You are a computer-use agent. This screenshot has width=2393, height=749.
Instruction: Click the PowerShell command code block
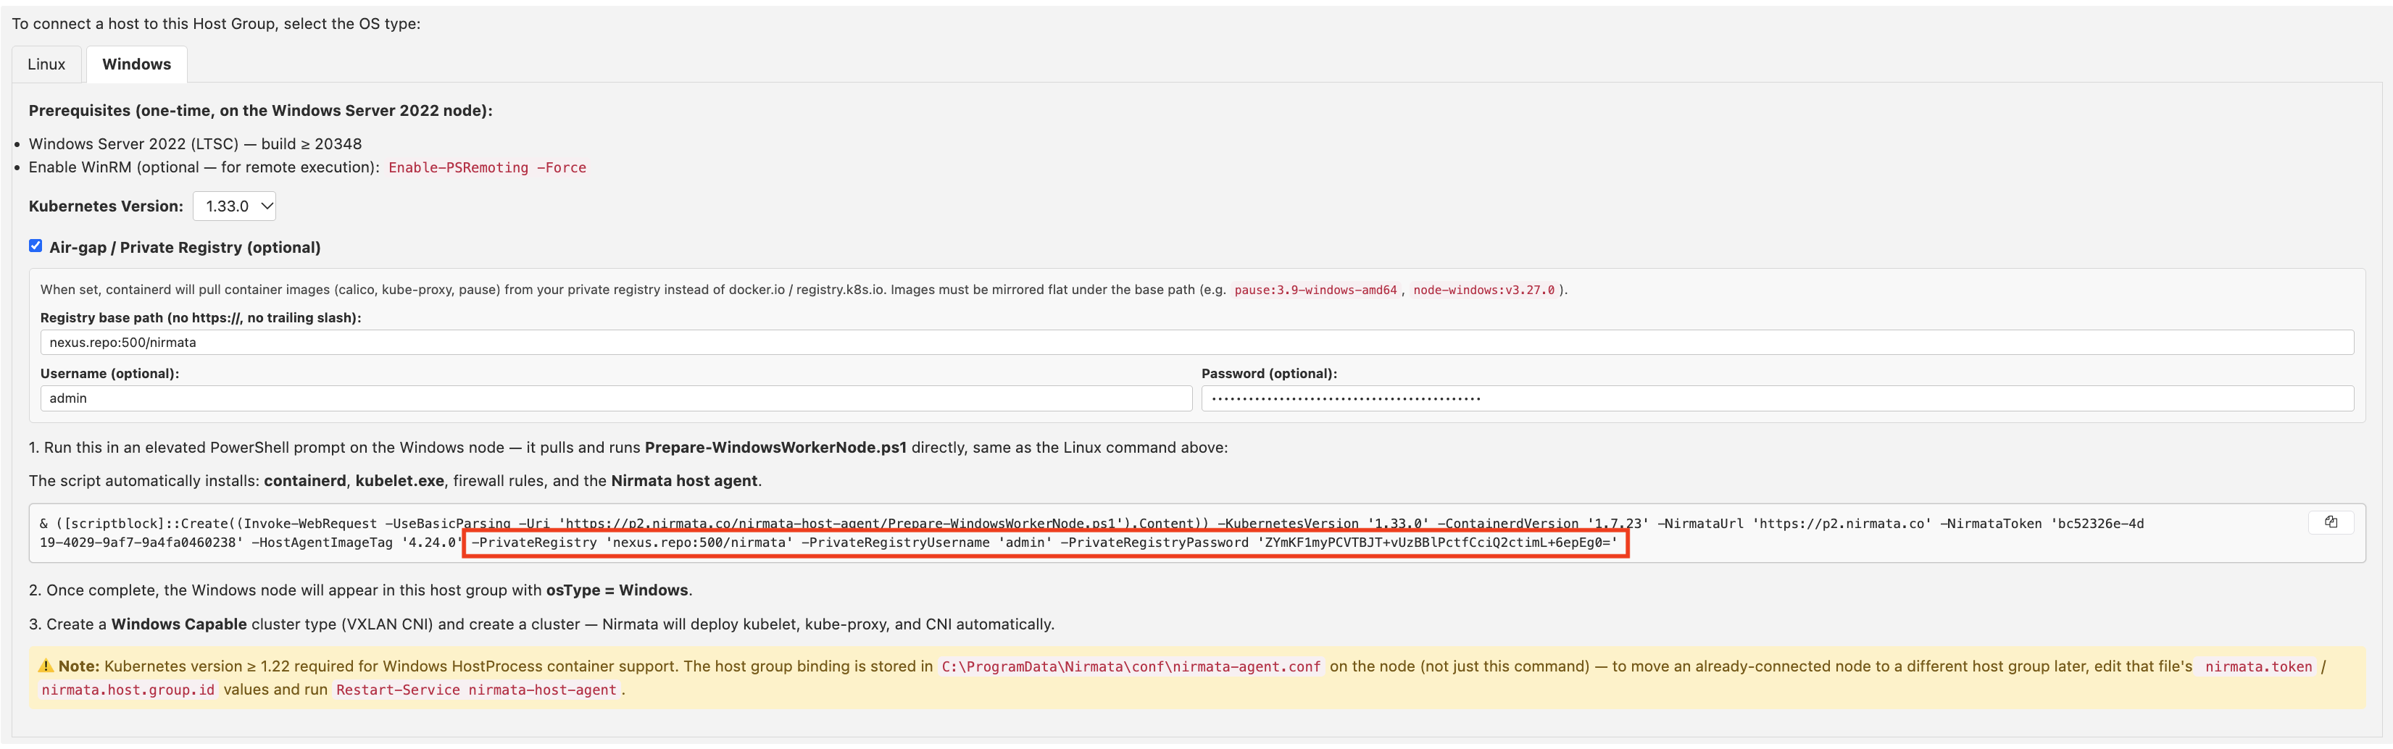point(1196,532)
